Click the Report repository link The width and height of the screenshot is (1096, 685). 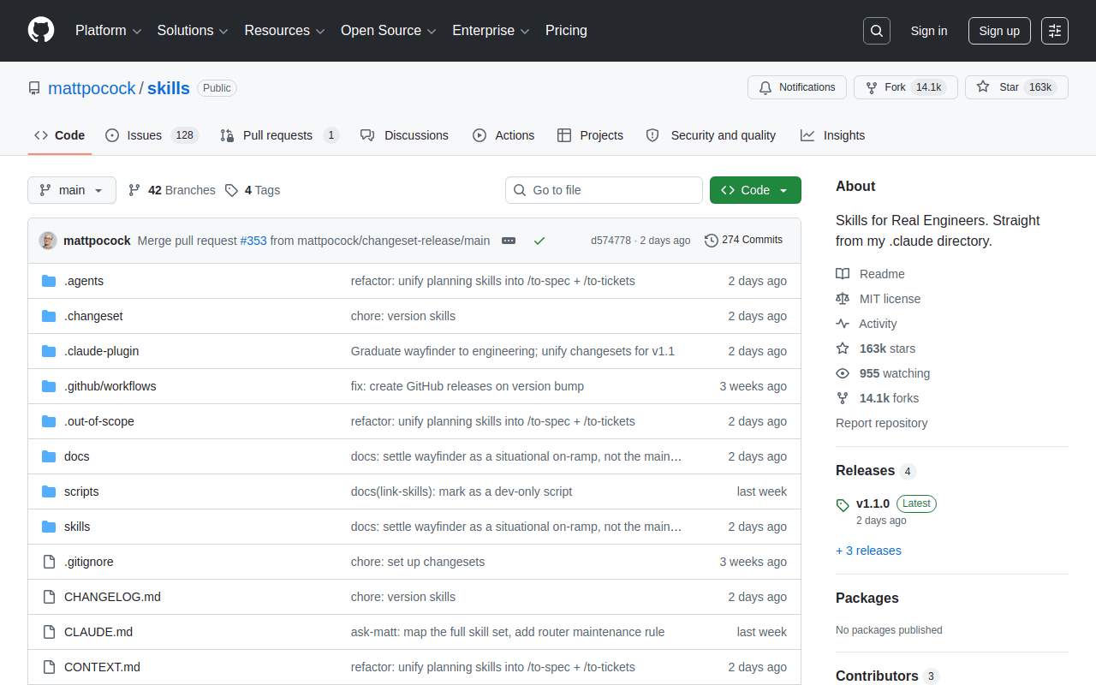881,423
